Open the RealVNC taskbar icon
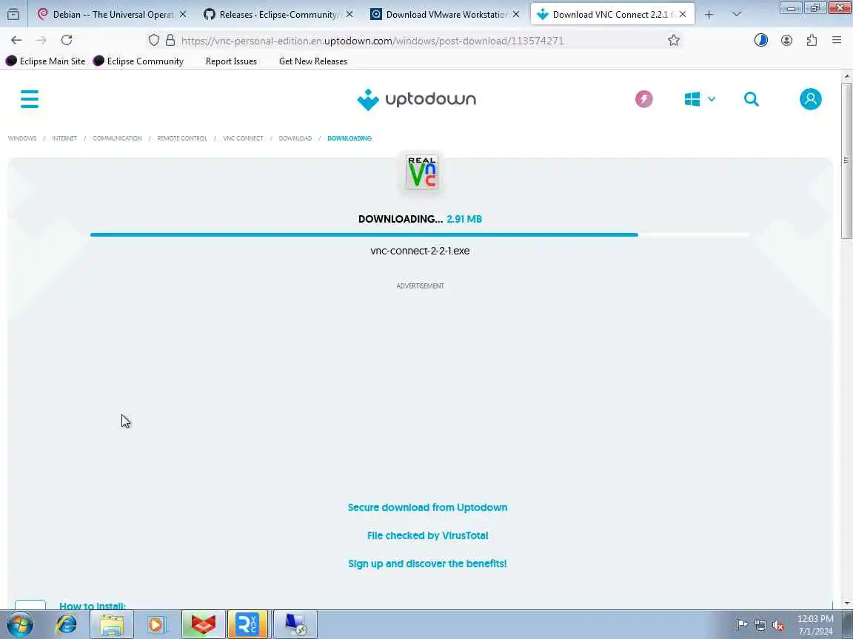The height and width of the screenshot is (639, 853). (247, 625)
